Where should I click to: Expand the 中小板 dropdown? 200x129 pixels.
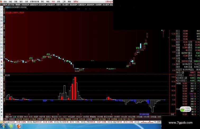pos(106,5)
